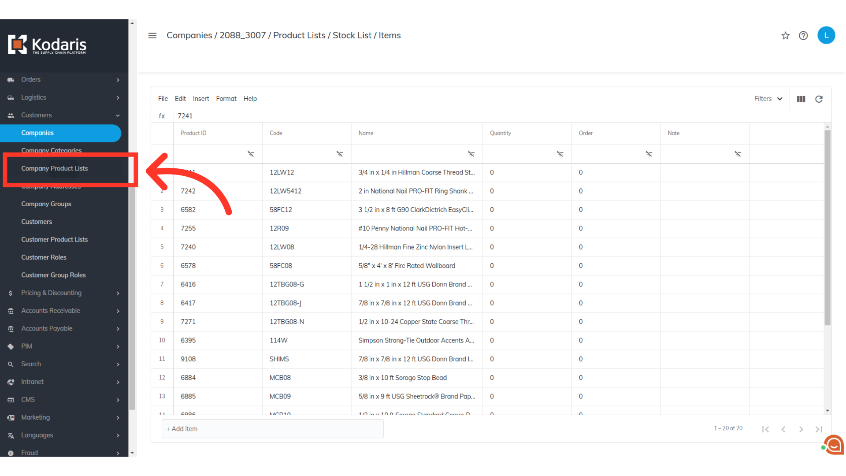Go to the last page of results
Screen dimensions: 846x476
pyautogui.click(x=819, y=429)
